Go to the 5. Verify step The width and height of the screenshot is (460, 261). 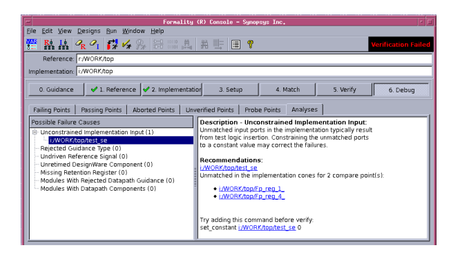click(345, 90)
